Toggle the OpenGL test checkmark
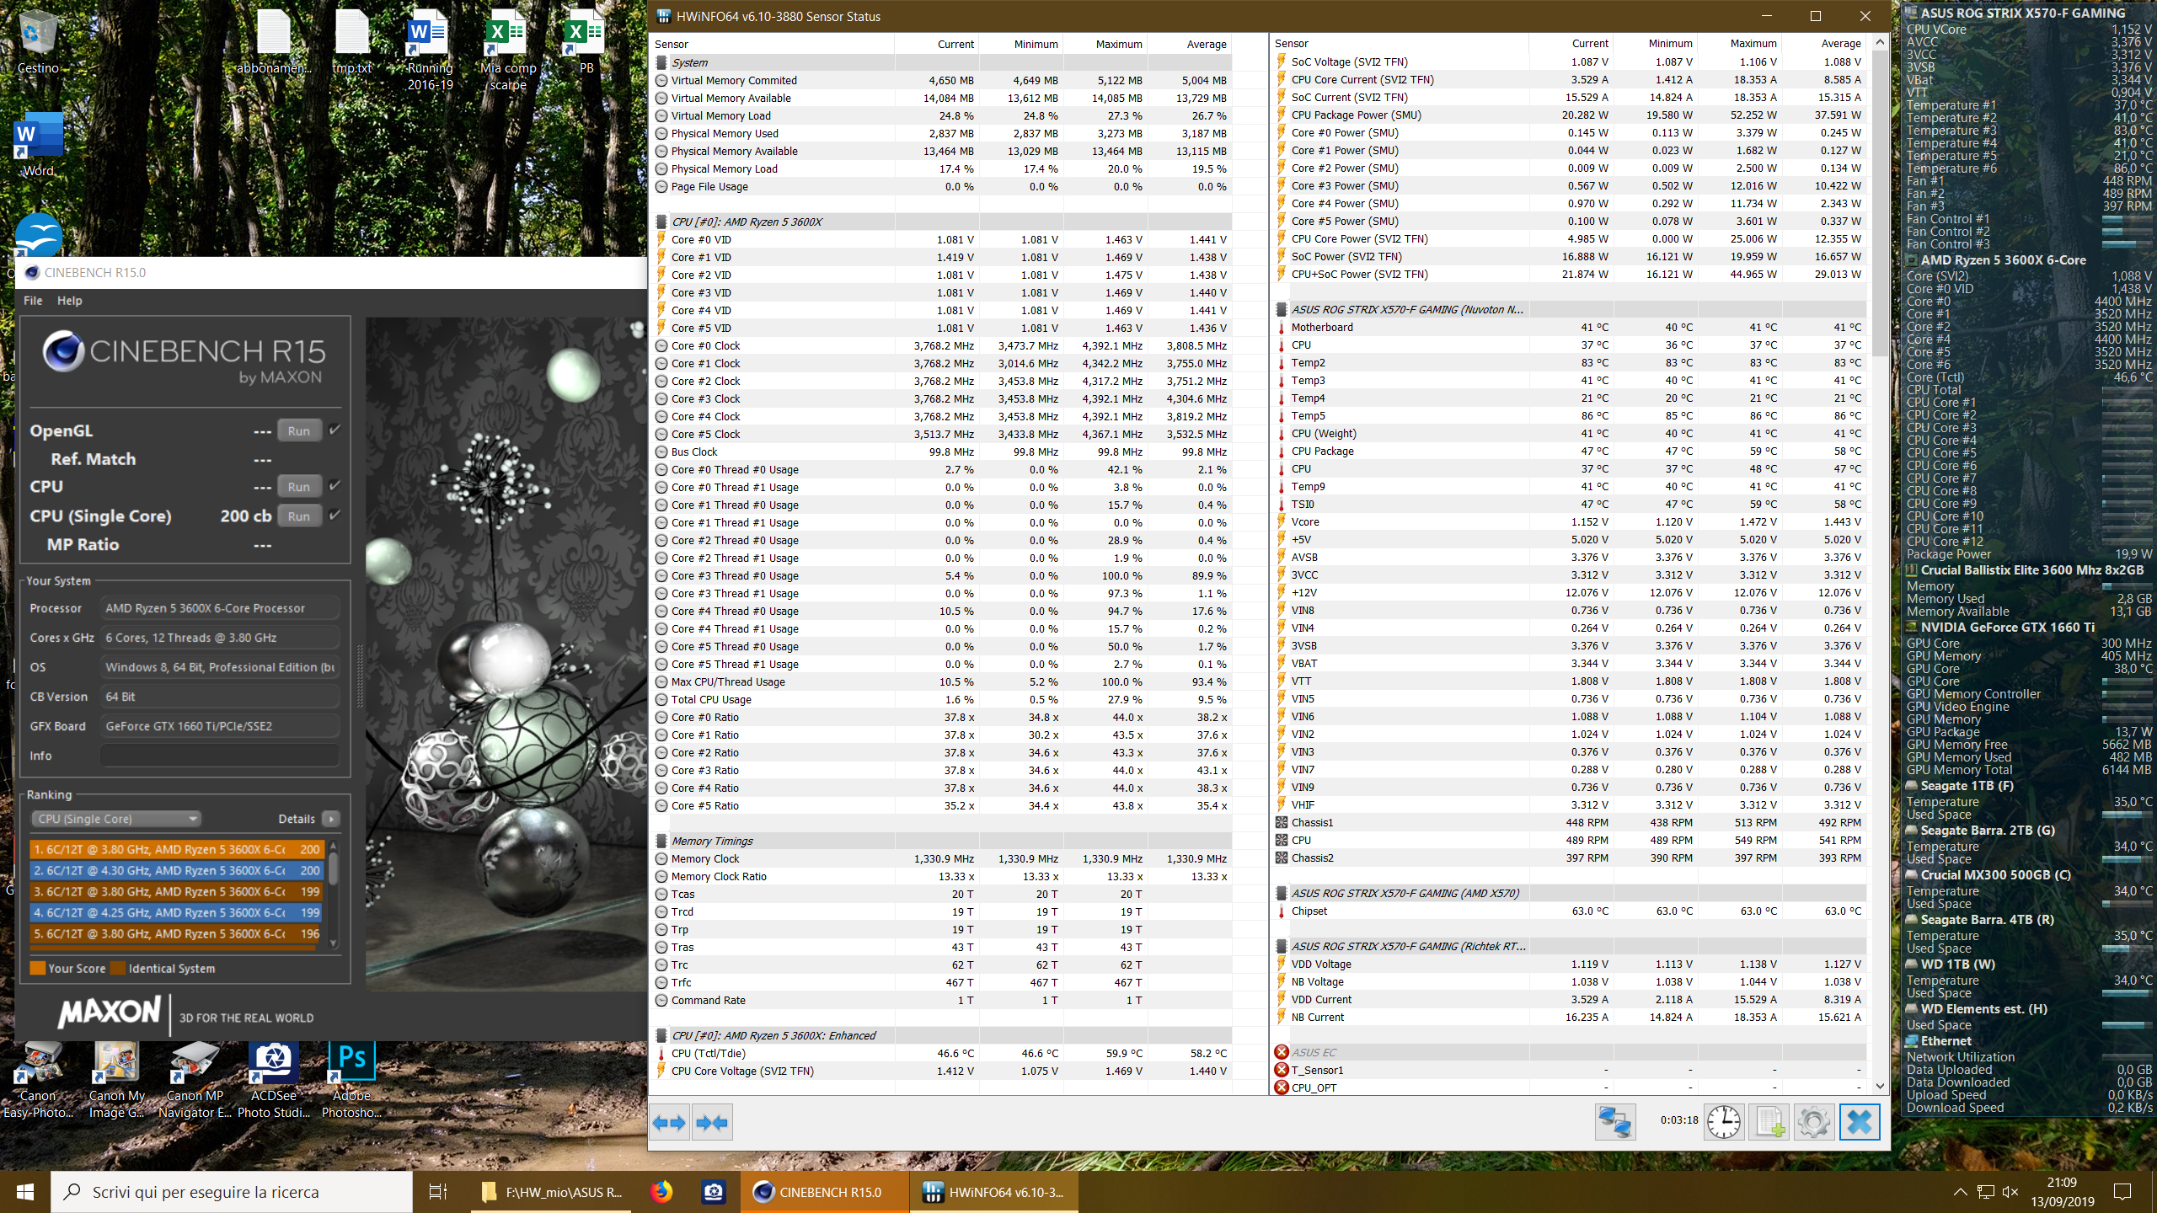The image size is (2157, 1213). (x=335, y=430)
